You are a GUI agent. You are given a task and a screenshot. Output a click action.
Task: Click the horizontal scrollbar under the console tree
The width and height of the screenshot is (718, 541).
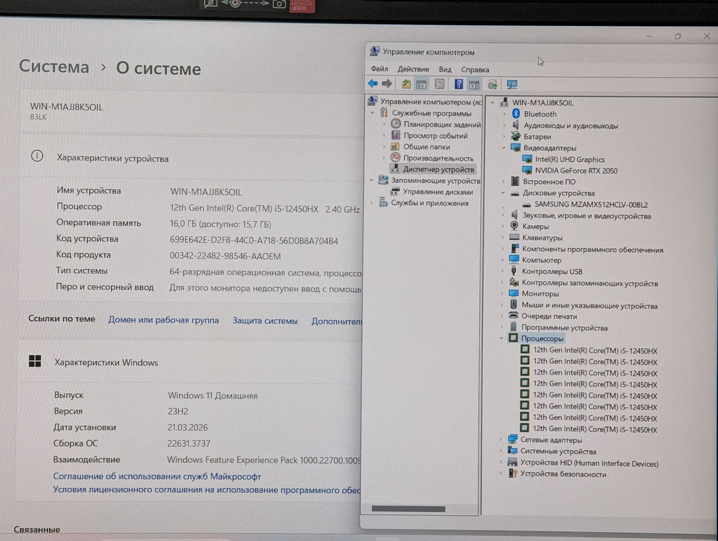pyautogui.click(x=408, y=509)
